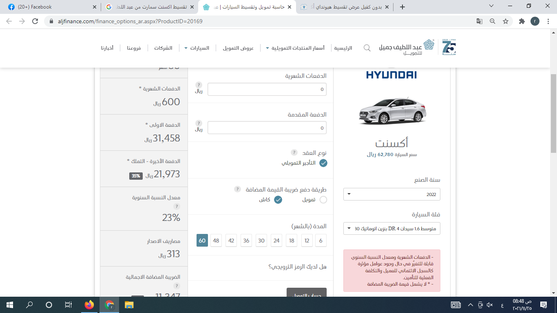Click the browser back arrow
The width and height of the screenshot is (557, 313).
(9, 21)
